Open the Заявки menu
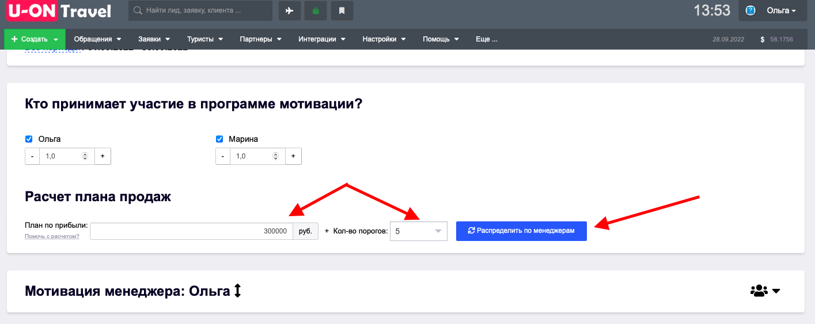This screenshot has height=324, width=815. (x=154, y=39)
